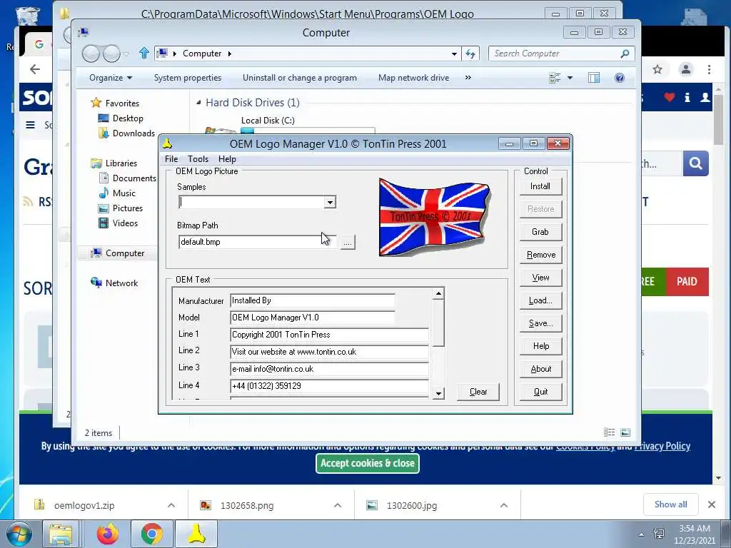731x548 pixels.
Task: Click the Grab button
Action: coord(540,232)
